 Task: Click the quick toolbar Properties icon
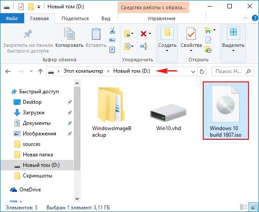pyautogui.click(x=21, y=7)
